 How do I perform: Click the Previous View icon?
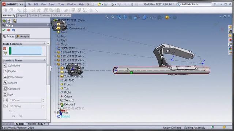(x=119, y=17)
